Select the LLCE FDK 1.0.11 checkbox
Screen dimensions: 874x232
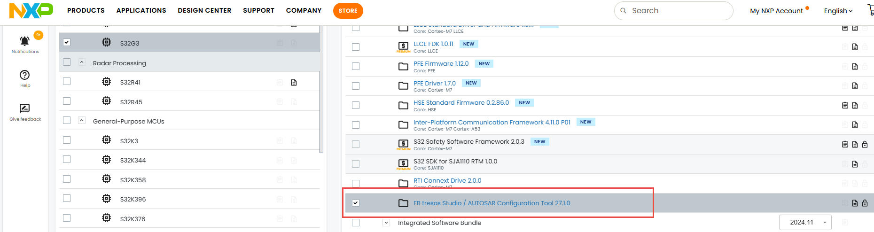(356, 47)
